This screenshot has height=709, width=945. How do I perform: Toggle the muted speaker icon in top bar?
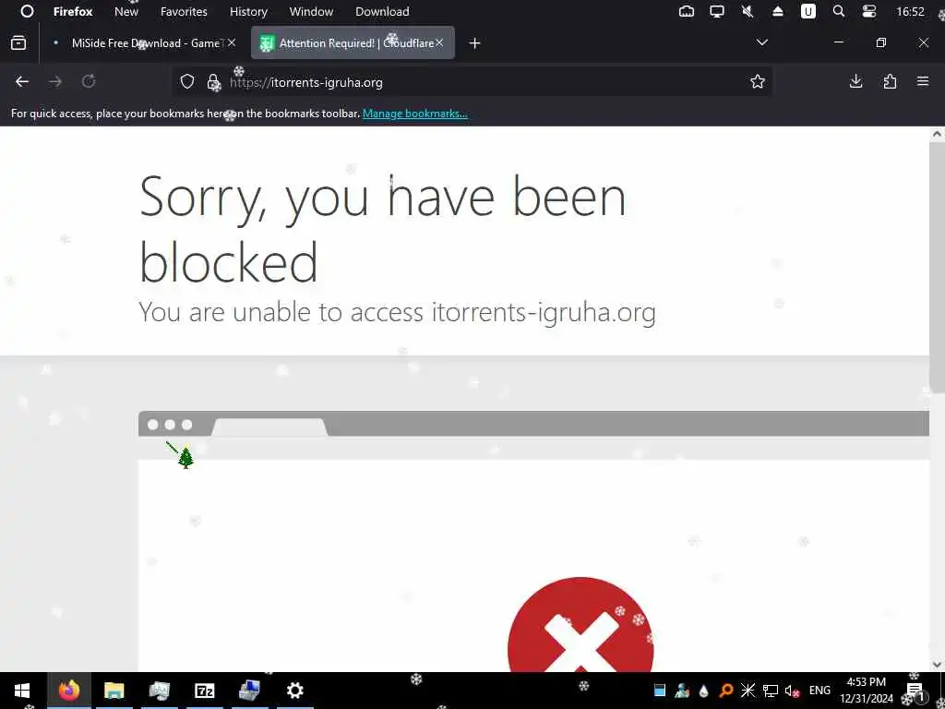click(x=748, y=11)
